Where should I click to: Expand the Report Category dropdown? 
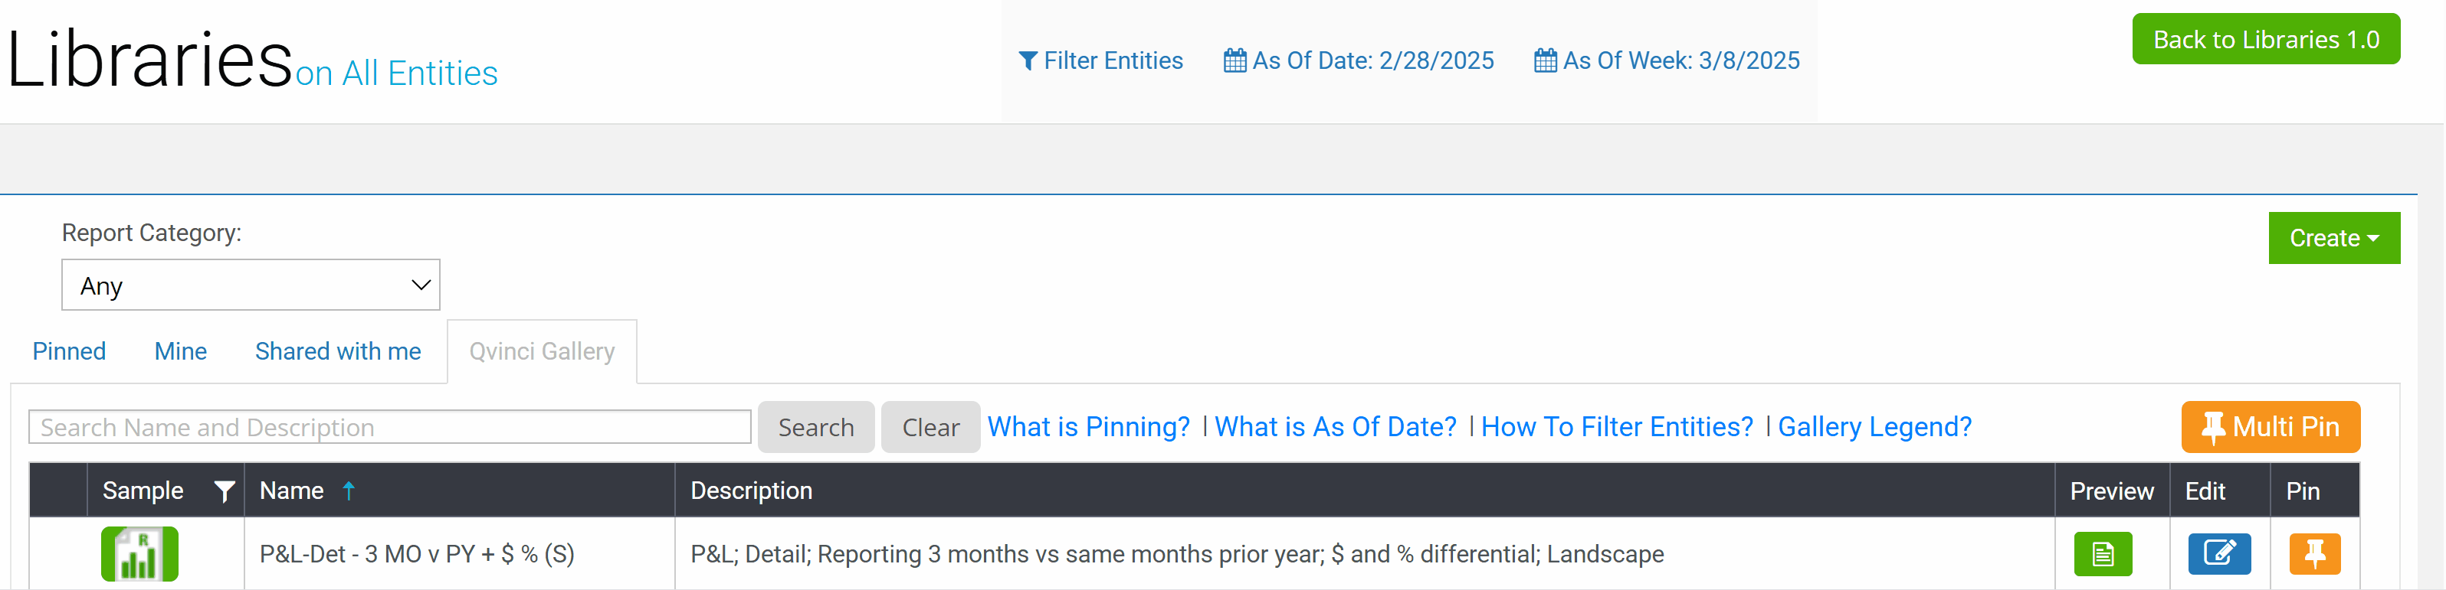tap(251, 285)
